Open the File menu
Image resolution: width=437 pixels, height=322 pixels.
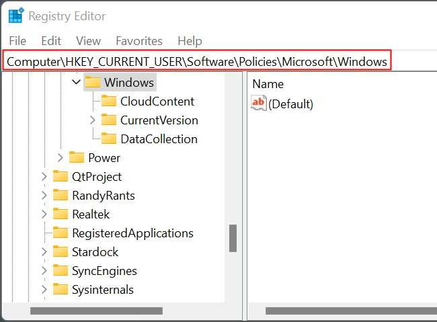[17, 41]
